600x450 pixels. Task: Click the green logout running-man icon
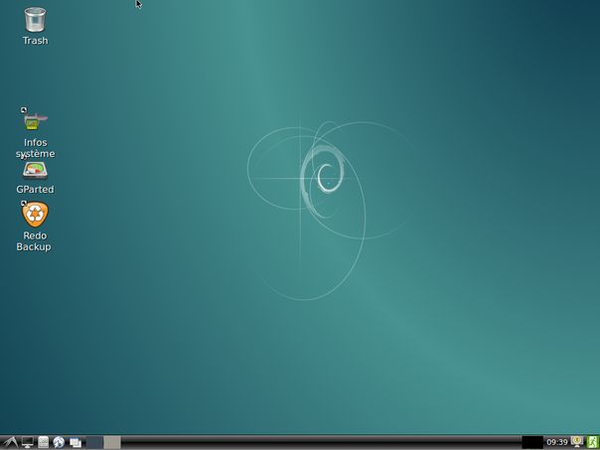592,442
